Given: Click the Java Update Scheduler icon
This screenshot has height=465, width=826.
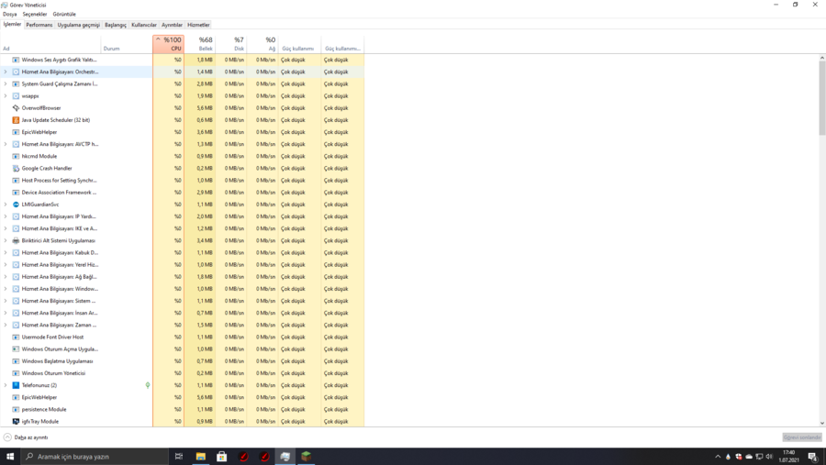Looking at the screenshot, I should coord(16,120).
